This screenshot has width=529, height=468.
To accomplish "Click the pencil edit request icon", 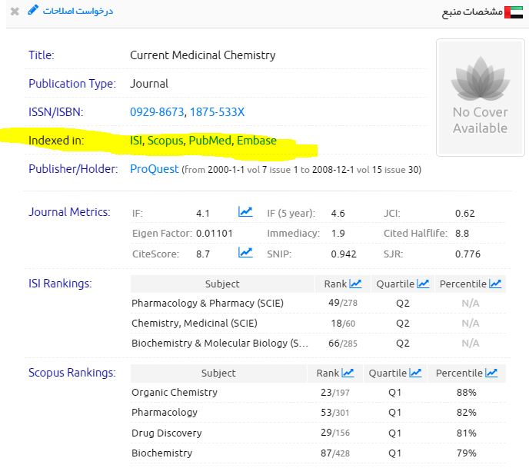I will coord(32,11).
